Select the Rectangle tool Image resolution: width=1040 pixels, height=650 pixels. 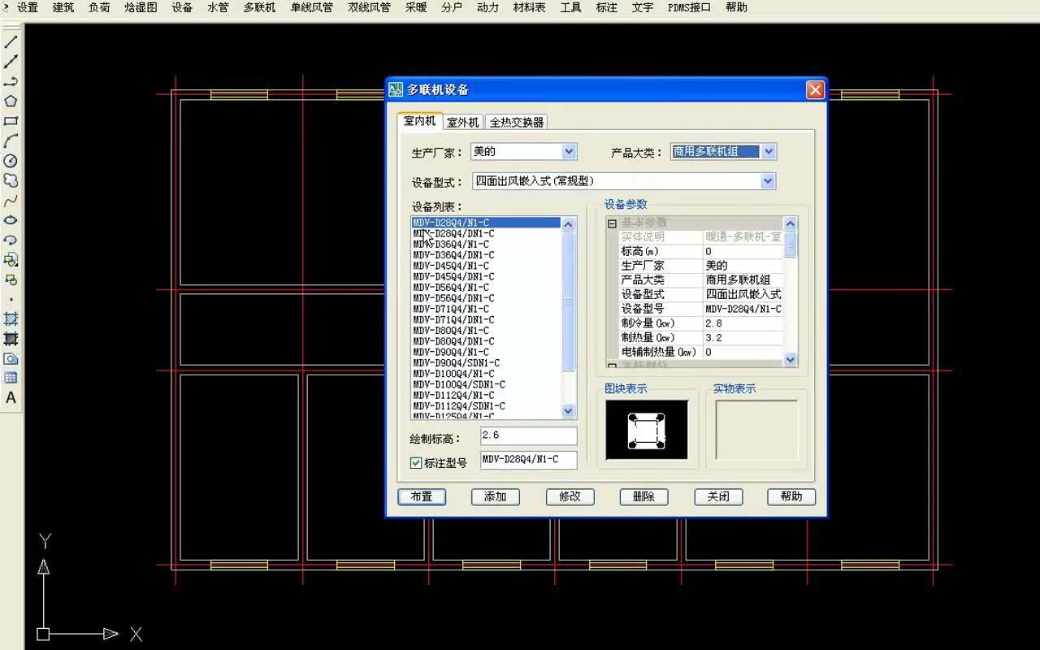[x=11, y=121]
